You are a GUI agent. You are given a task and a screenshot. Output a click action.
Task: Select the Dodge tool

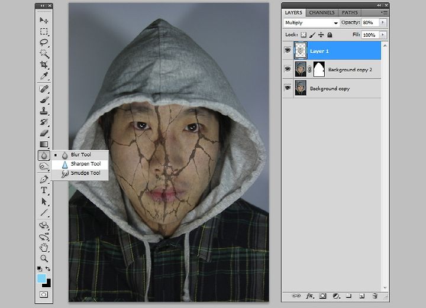pyautogui.click(x=44, y=166)
